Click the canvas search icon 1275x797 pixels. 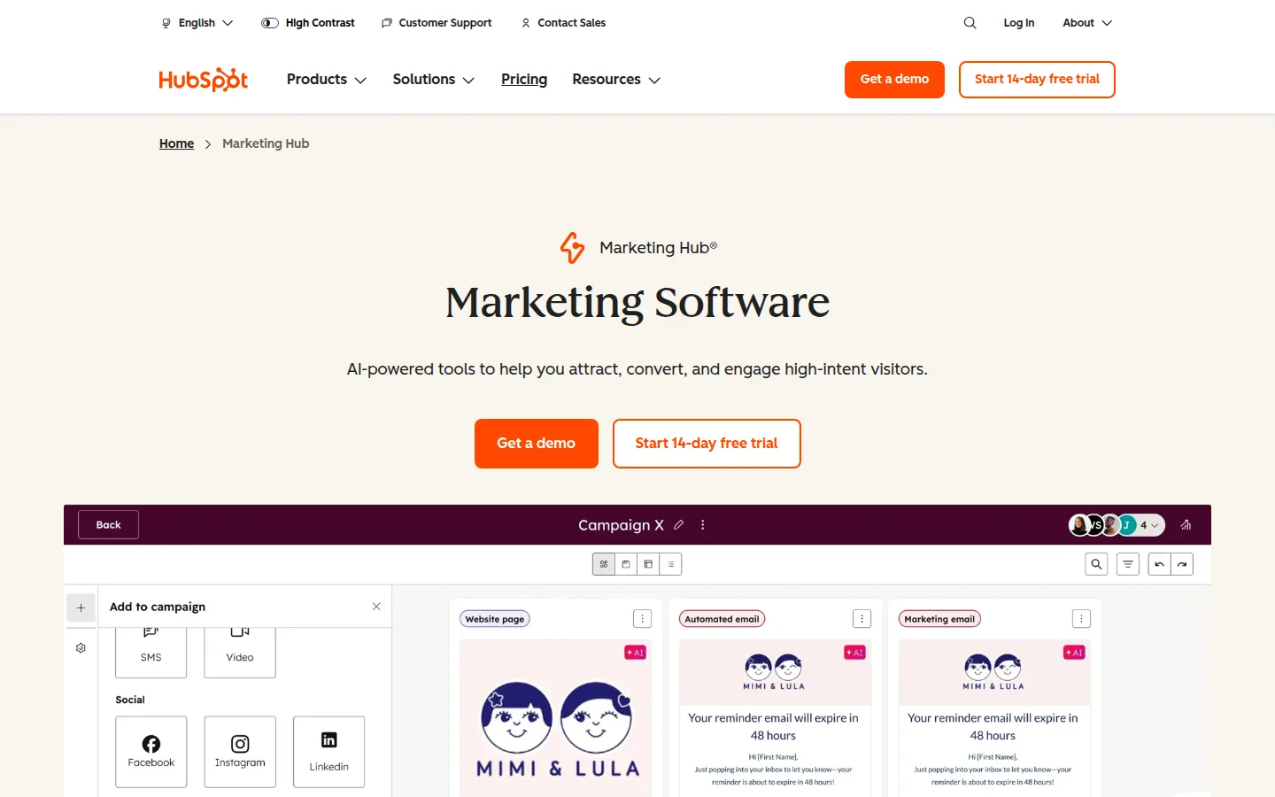[x=1097, y=564]
